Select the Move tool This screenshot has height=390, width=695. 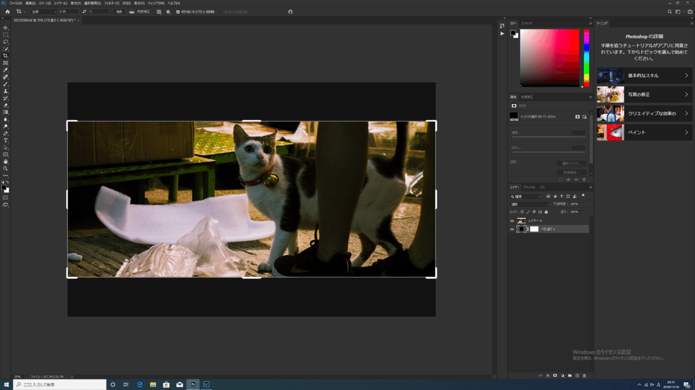point(6,28)
